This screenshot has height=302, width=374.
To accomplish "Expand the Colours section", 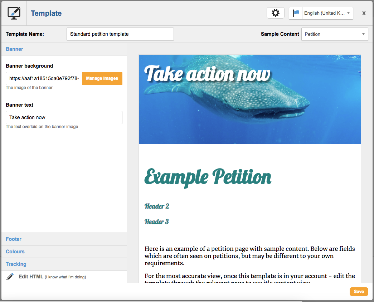I will [15, 252].
